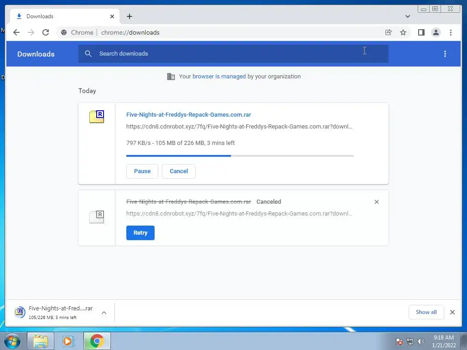Click the Downloads page title text
This screenshot has width=467, height=350.
(36, 54)
